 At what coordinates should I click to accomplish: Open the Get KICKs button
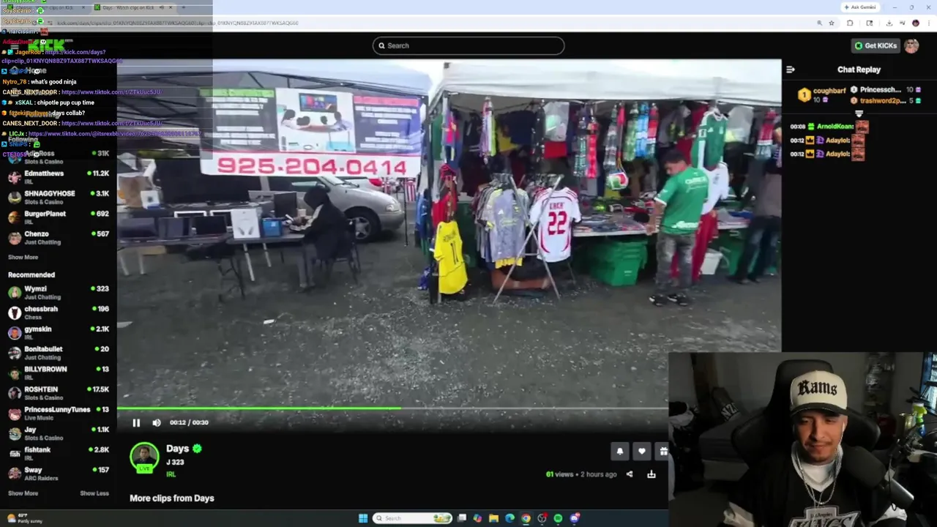(876, 45)
